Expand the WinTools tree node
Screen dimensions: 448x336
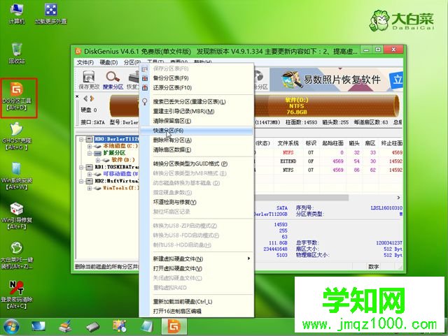tap(90, 188)
